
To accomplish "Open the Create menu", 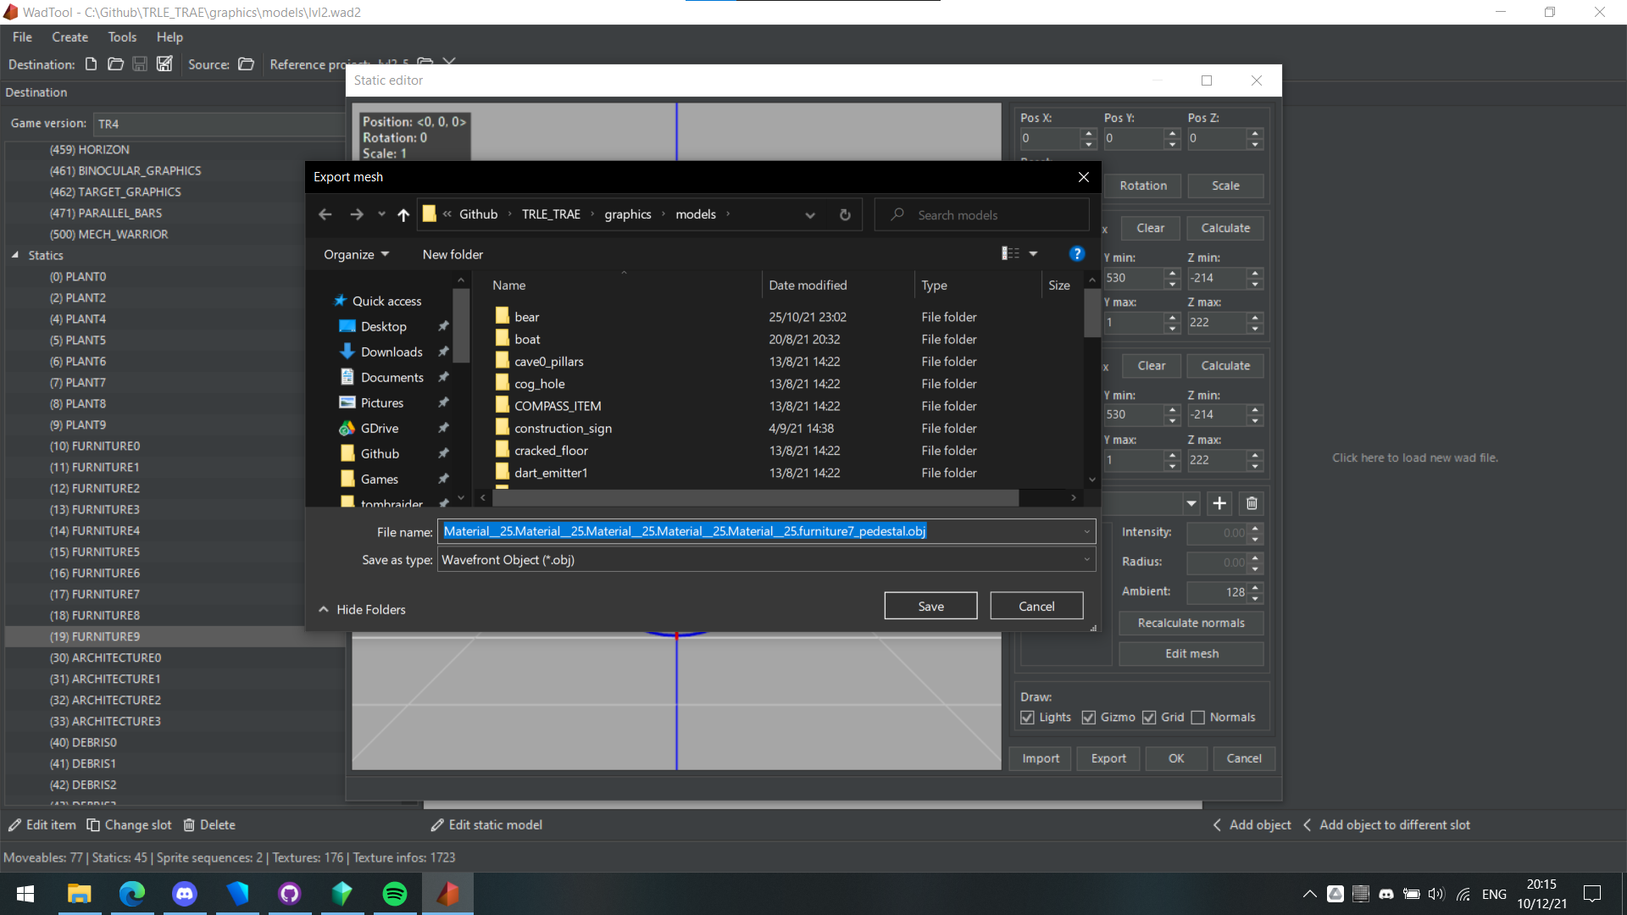I will (x=69, y=36).
